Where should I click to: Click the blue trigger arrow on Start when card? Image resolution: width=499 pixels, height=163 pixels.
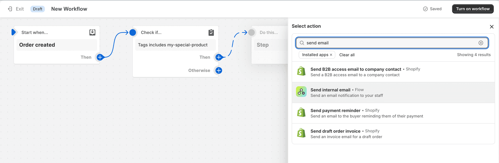14,32
